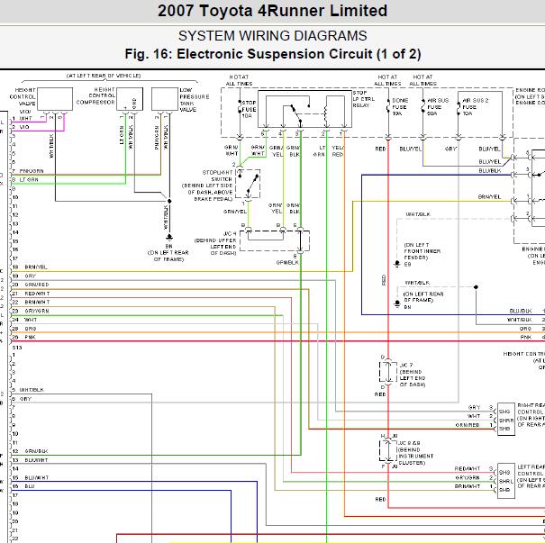The width and height of the screenshot is (545, 543).
Task: Click pin 5 "WHT/BLK" label under S13
Action: point(32,390)
